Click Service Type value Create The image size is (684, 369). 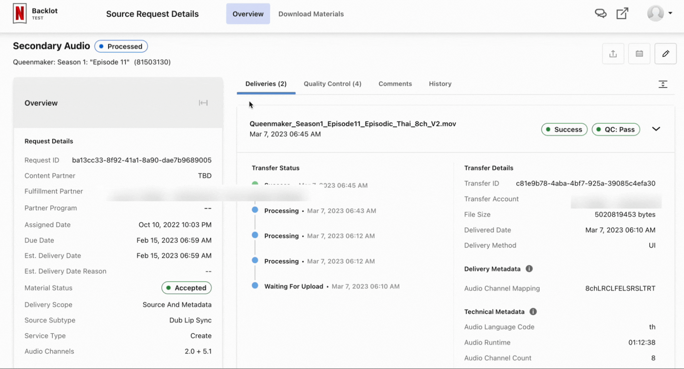201,336
